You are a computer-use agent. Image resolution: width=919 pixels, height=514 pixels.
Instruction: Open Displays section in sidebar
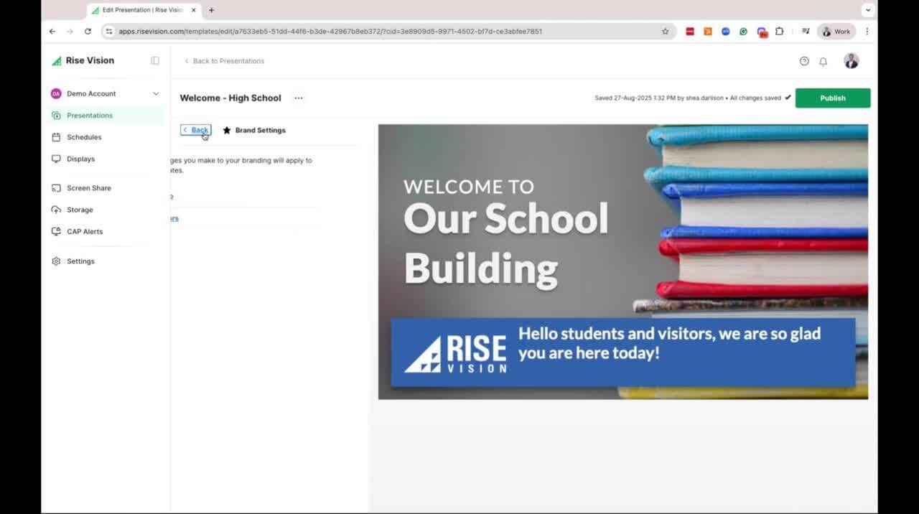[80, 159]
